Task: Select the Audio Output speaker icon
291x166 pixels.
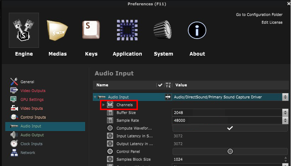Action: (x=14, y=135)
